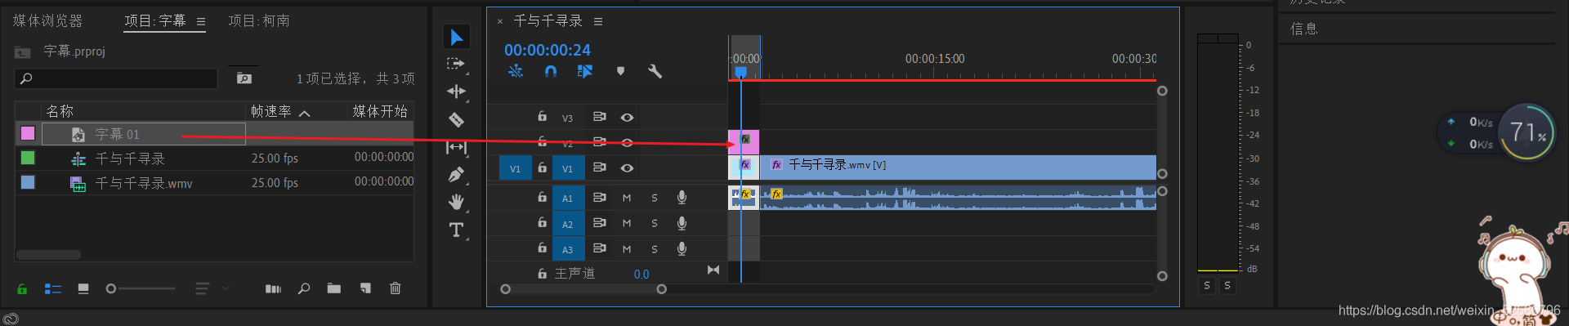1569x326 pixels.
Task: Click the nest sequence insert icon in timeline
Action: (x=516, y=71)
